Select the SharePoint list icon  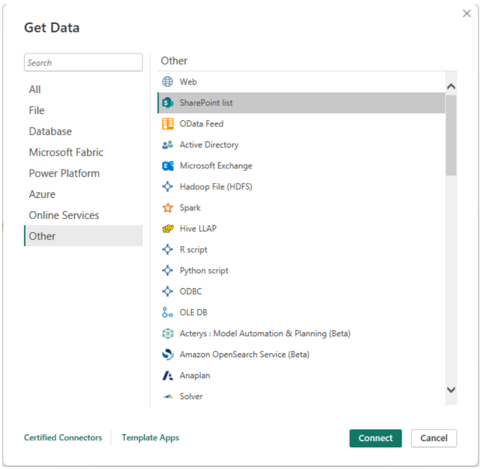(x=168, y=102)
